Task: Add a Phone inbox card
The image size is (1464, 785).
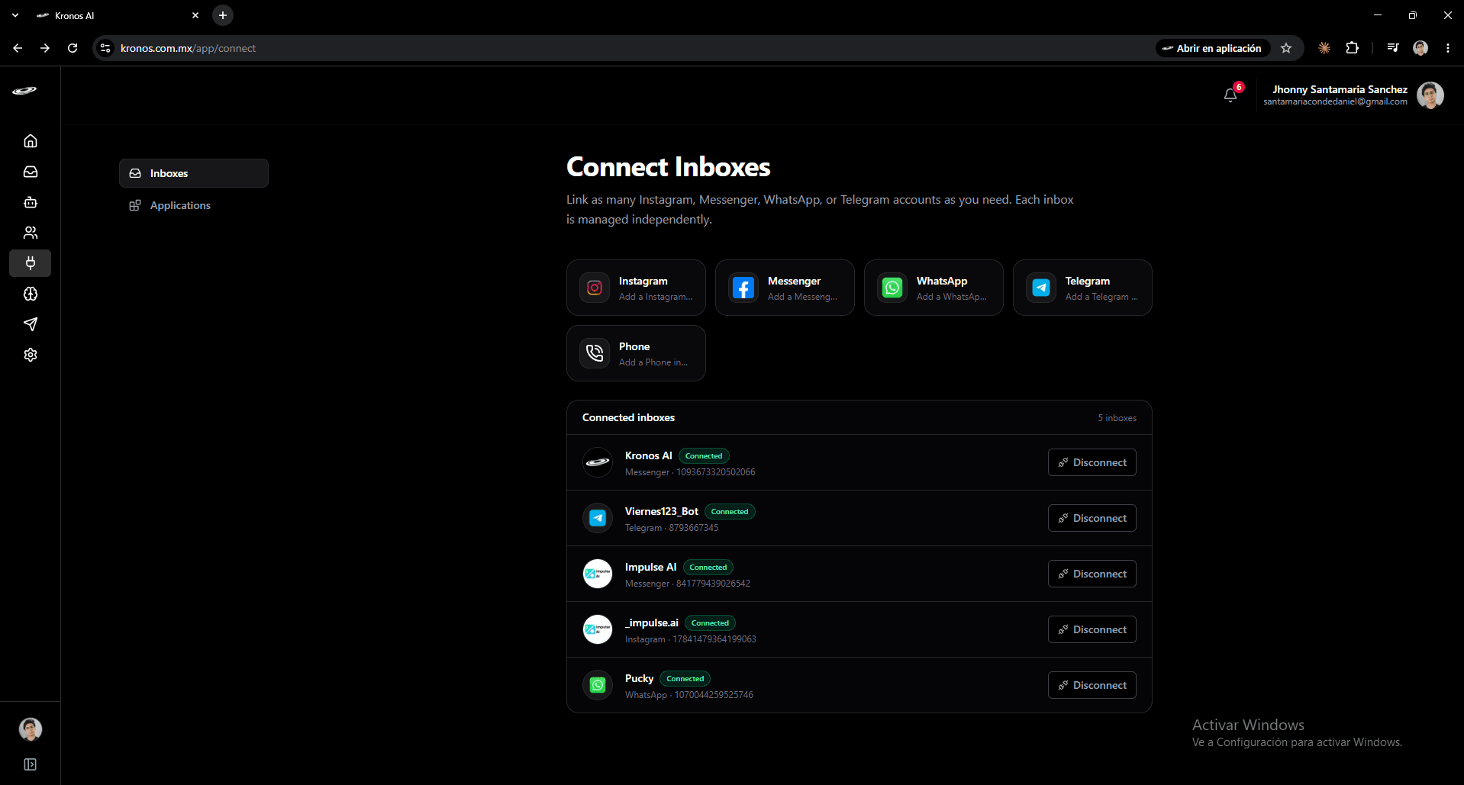Action: pyautogui.click(x=636, y=353)
